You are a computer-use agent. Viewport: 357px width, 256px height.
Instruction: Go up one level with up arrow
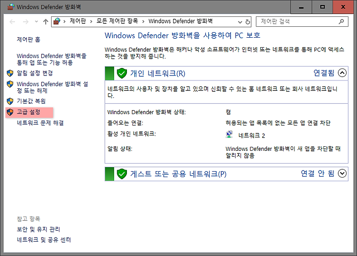click(46, 22)
